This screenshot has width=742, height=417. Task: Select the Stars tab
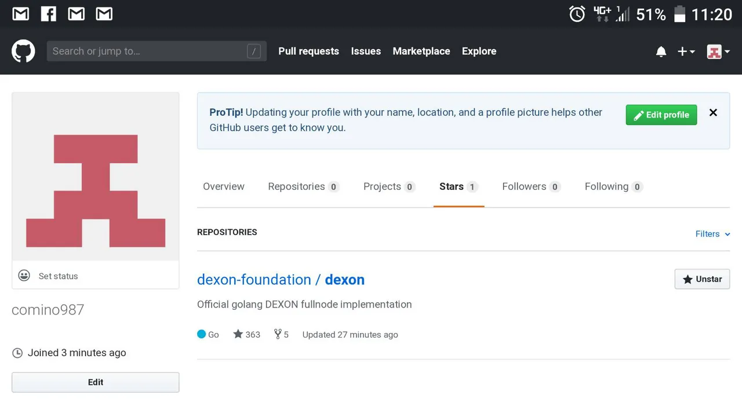coord(459,186)
